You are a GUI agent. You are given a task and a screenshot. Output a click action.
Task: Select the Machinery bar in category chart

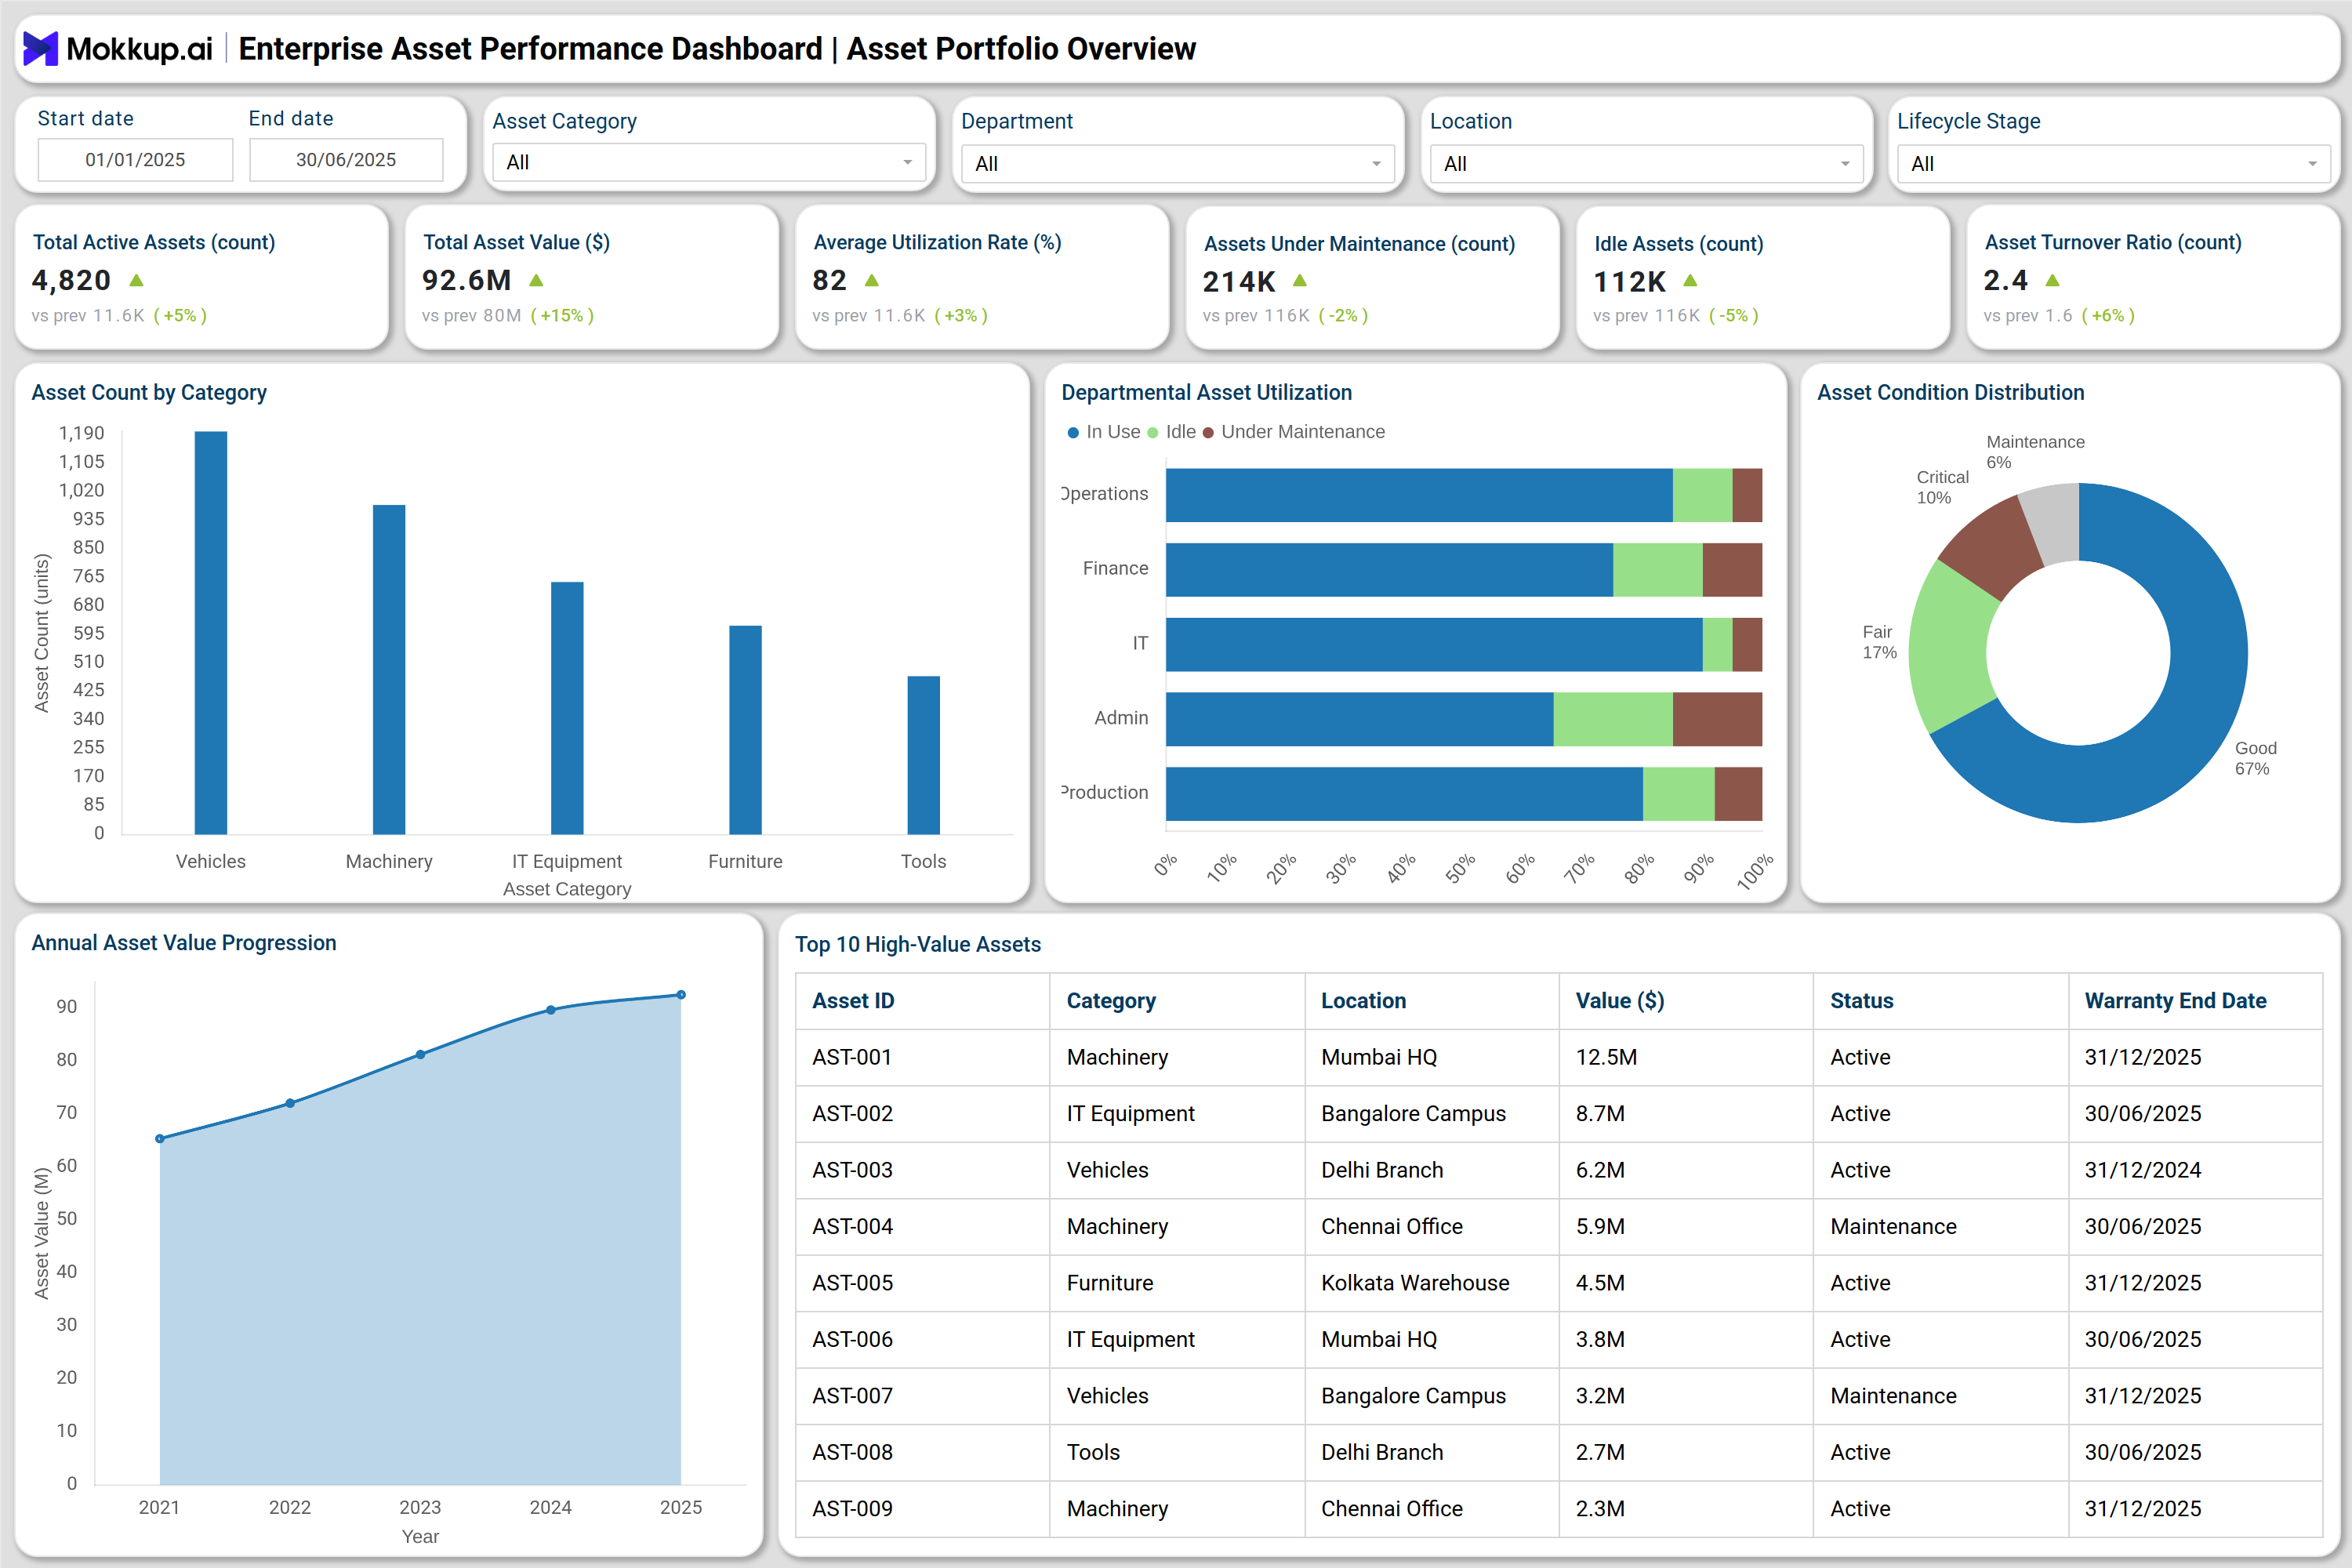[389, 669]
